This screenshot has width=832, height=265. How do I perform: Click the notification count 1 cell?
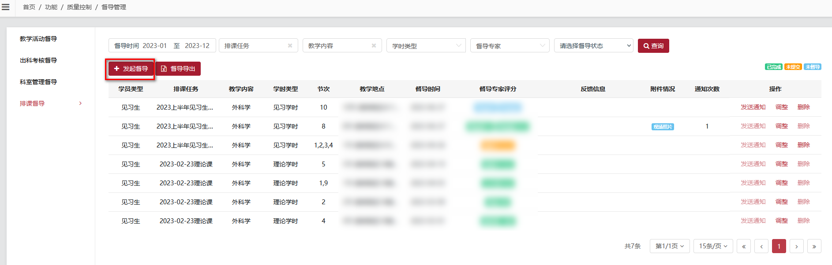click(707, 126)
